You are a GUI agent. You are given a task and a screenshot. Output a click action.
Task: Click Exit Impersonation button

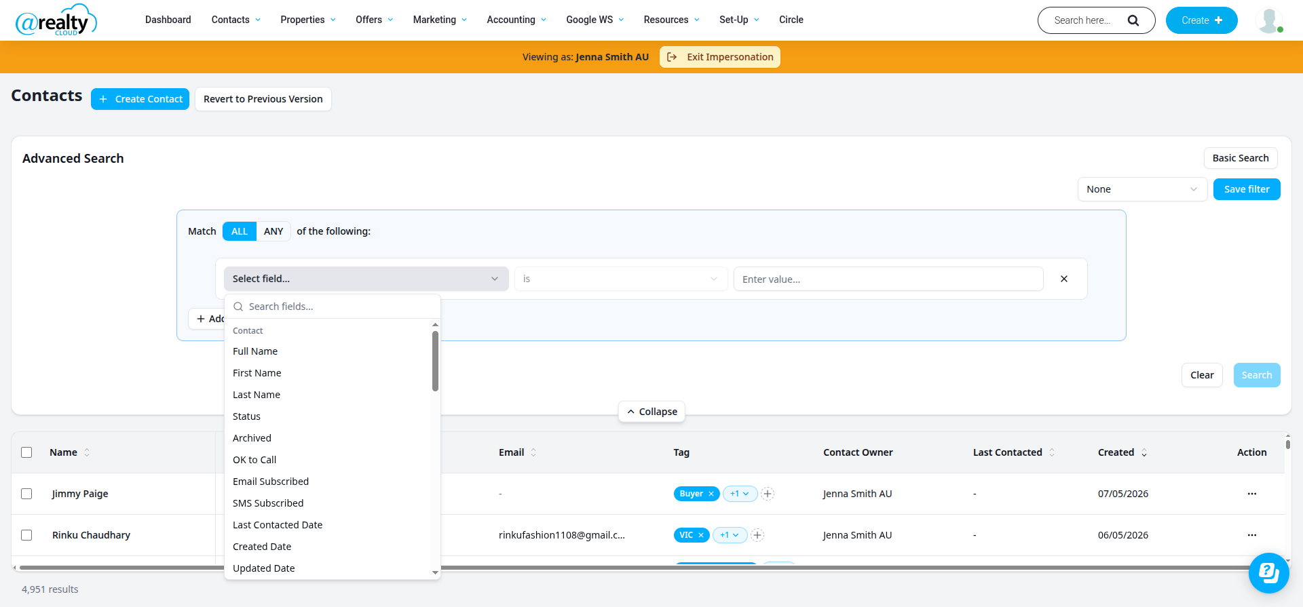point(720,57)
